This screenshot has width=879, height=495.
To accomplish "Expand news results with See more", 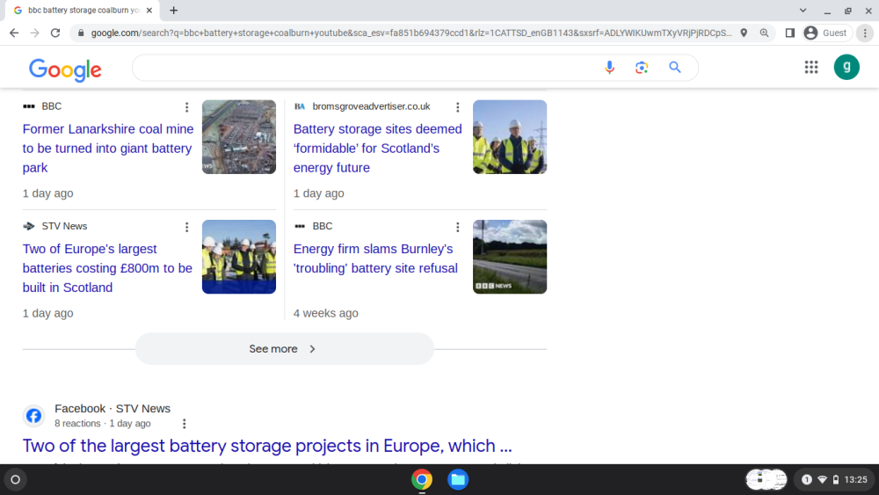I will click(x=284, y=349).
